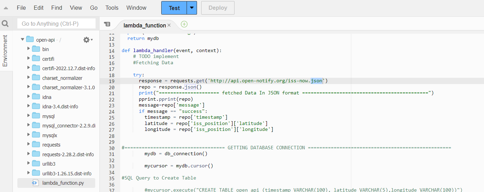Expand the idna folder
Image resolution: width=484 pixels, height=192 pixels.
pos(28,97)
